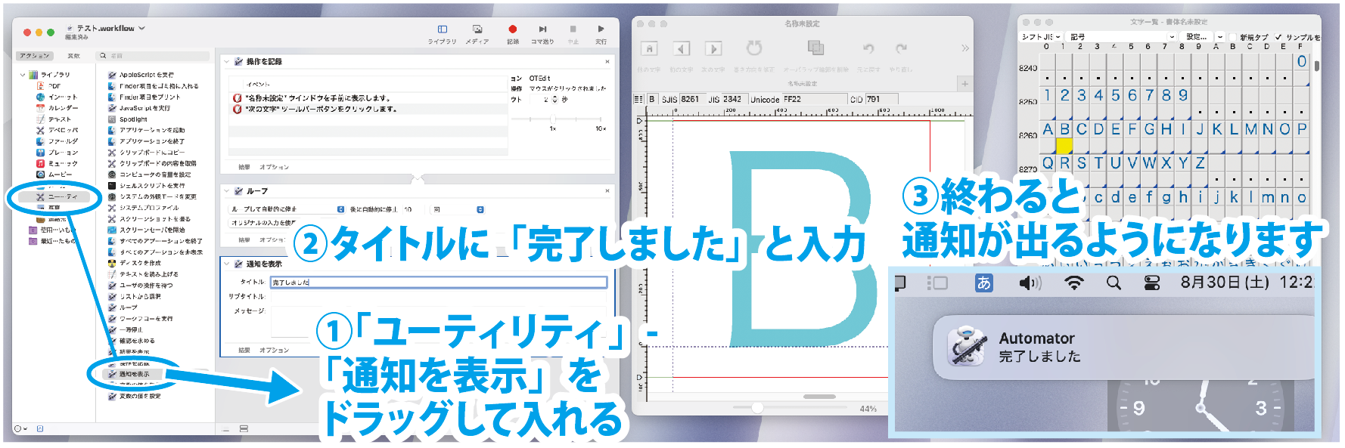Select the PDF category in the library
Viewport: 1345px width, 448px height.
point(54,86)
